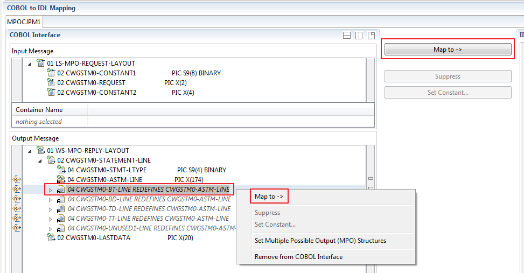Select Remove from COBOL Interface
This screenshot has width=524, height=273.
tap(298, 257)
